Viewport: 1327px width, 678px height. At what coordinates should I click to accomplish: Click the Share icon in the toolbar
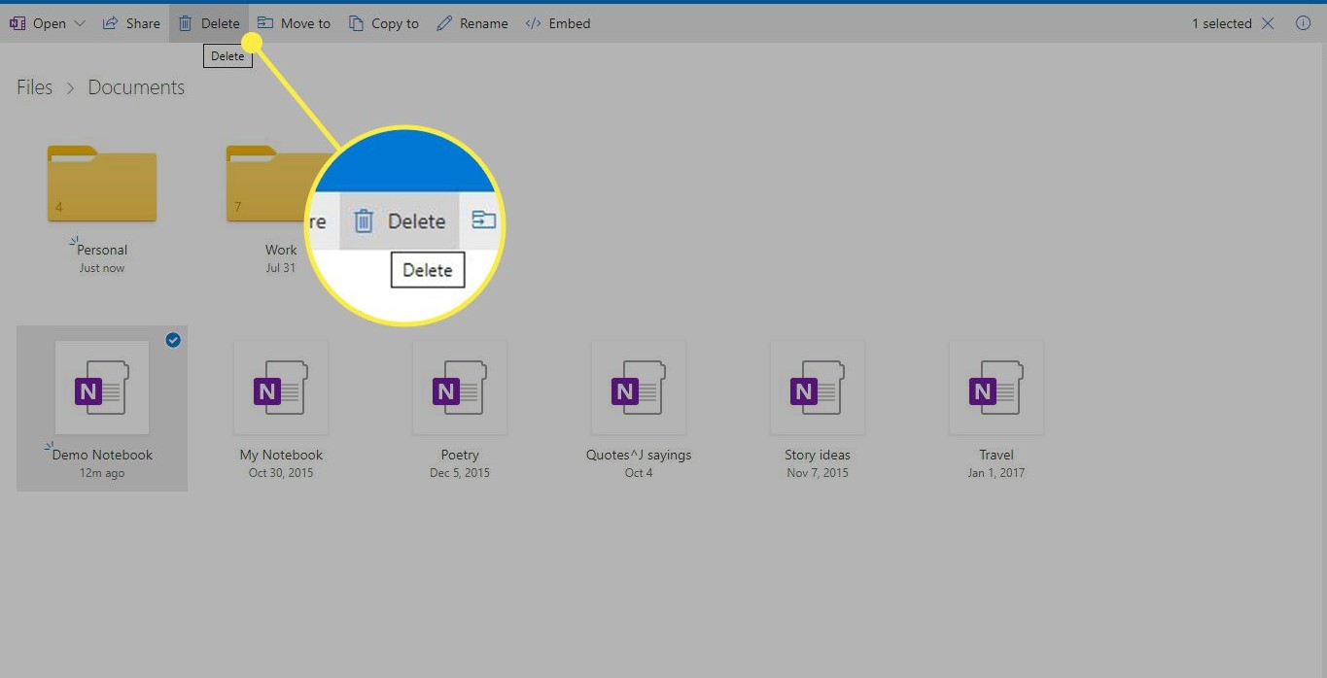pos(111,22)
